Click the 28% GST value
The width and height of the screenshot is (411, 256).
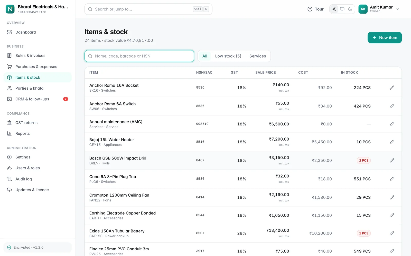241,233
